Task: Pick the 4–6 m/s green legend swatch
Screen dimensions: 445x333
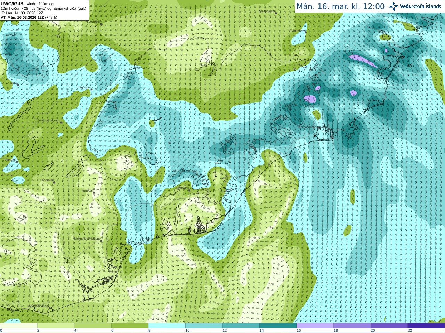Action: (x=92, y=325)
